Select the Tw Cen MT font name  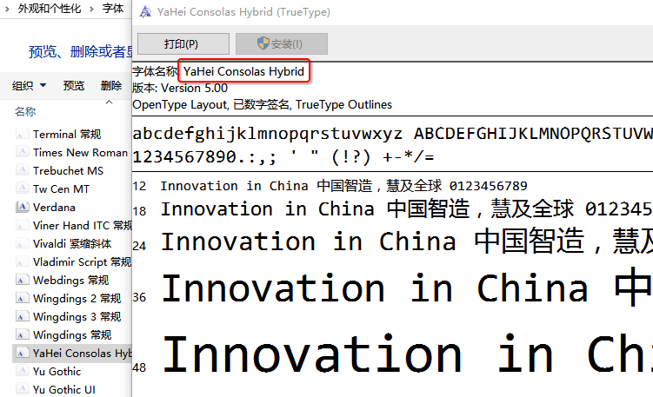pos(61,189)
